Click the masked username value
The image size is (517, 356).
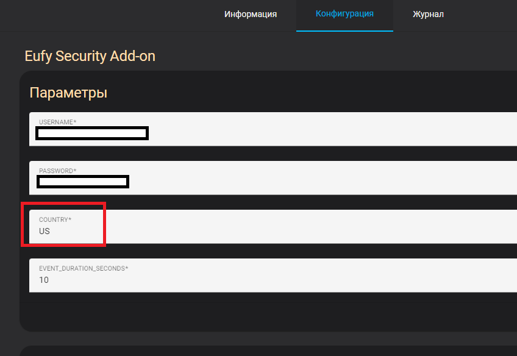[x=91, y=133]
